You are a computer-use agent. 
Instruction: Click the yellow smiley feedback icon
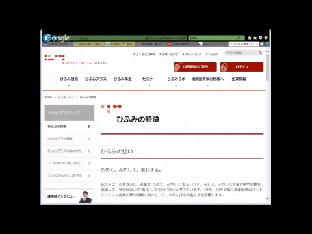point(266,38)
